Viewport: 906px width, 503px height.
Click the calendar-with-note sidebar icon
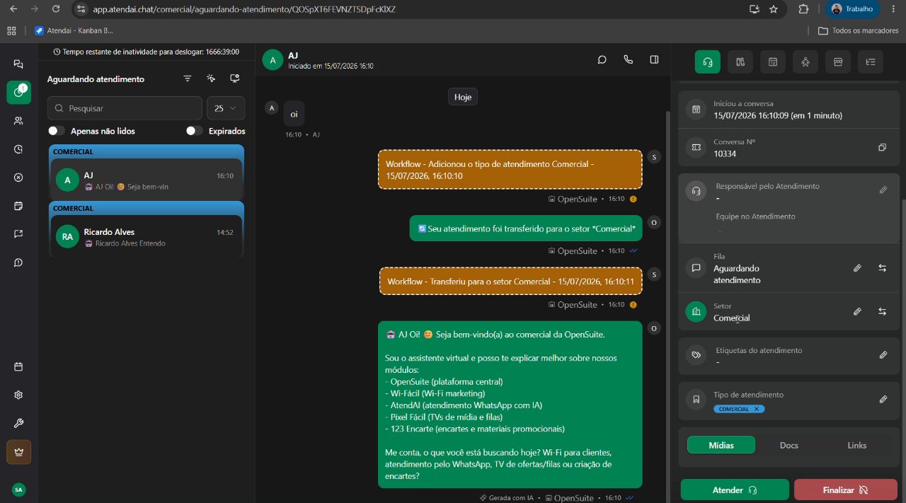tap(18, 206)
